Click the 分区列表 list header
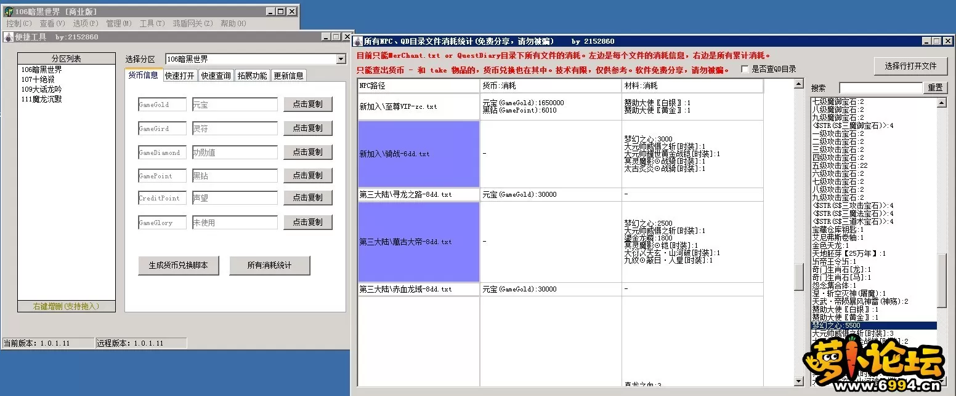Viewport: 956px width, 396px height. click(x=66, y=59)
